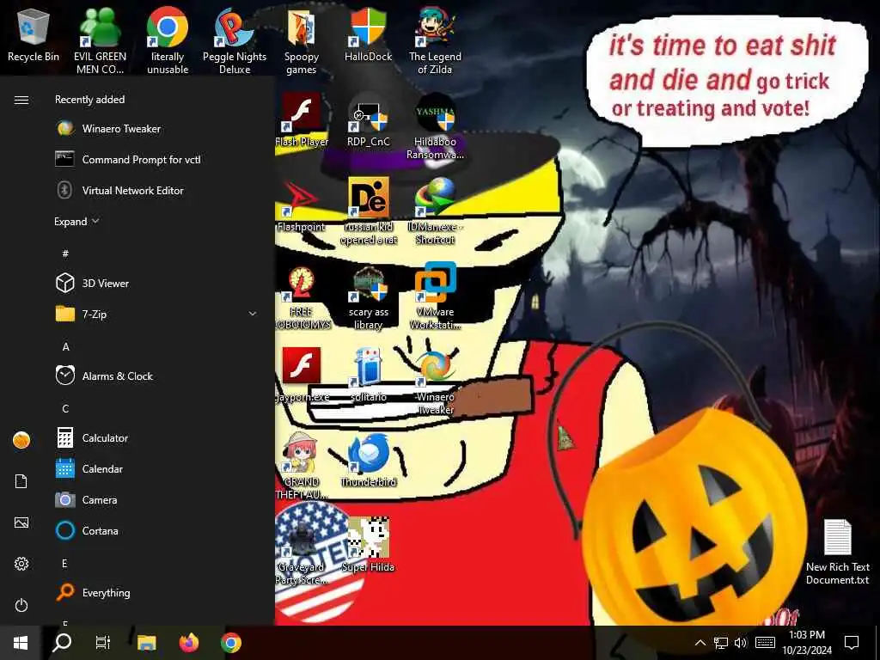Click the Power button in Start
880x660 pixels.
point(21,605)
